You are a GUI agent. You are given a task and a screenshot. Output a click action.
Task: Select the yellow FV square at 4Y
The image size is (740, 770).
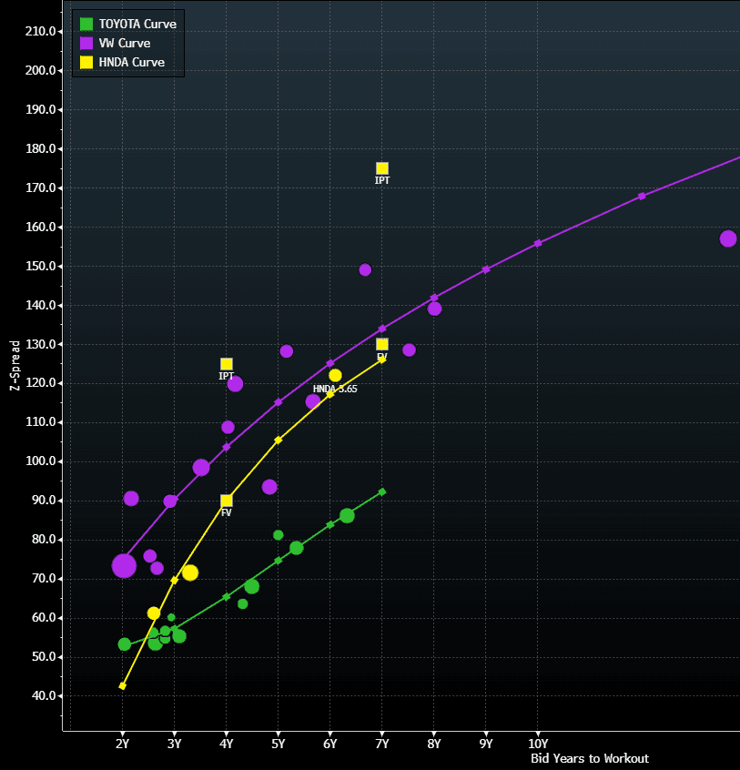[227, 501]
